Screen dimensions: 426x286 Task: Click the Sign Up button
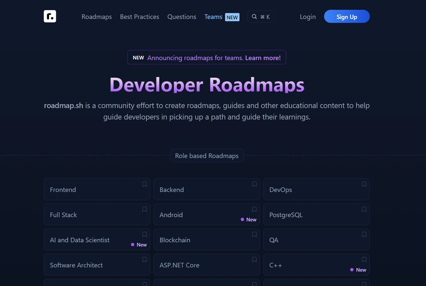[347, 17]
